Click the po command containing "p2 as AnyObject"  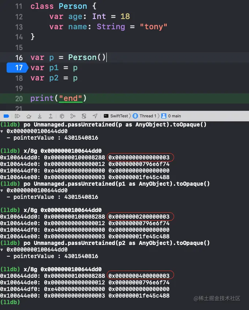(117, 243)
